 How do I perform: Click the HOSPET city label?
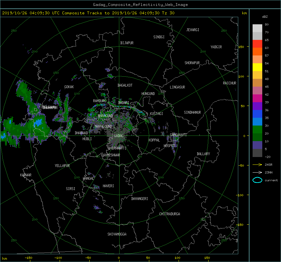tap(169, 146)
